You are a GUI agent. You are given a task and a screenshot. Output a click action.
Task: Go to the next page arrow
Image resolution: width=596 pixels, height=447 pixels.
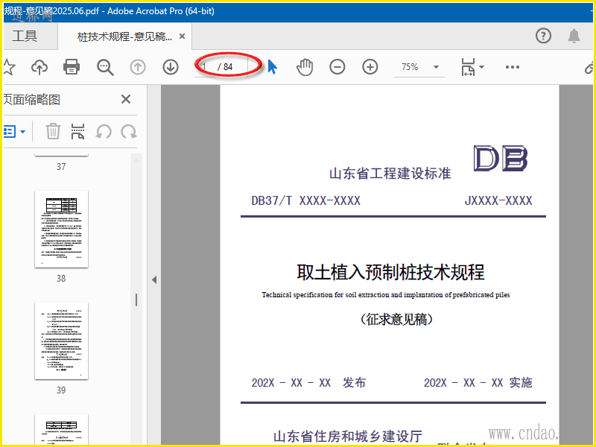(x=171, y=67)
